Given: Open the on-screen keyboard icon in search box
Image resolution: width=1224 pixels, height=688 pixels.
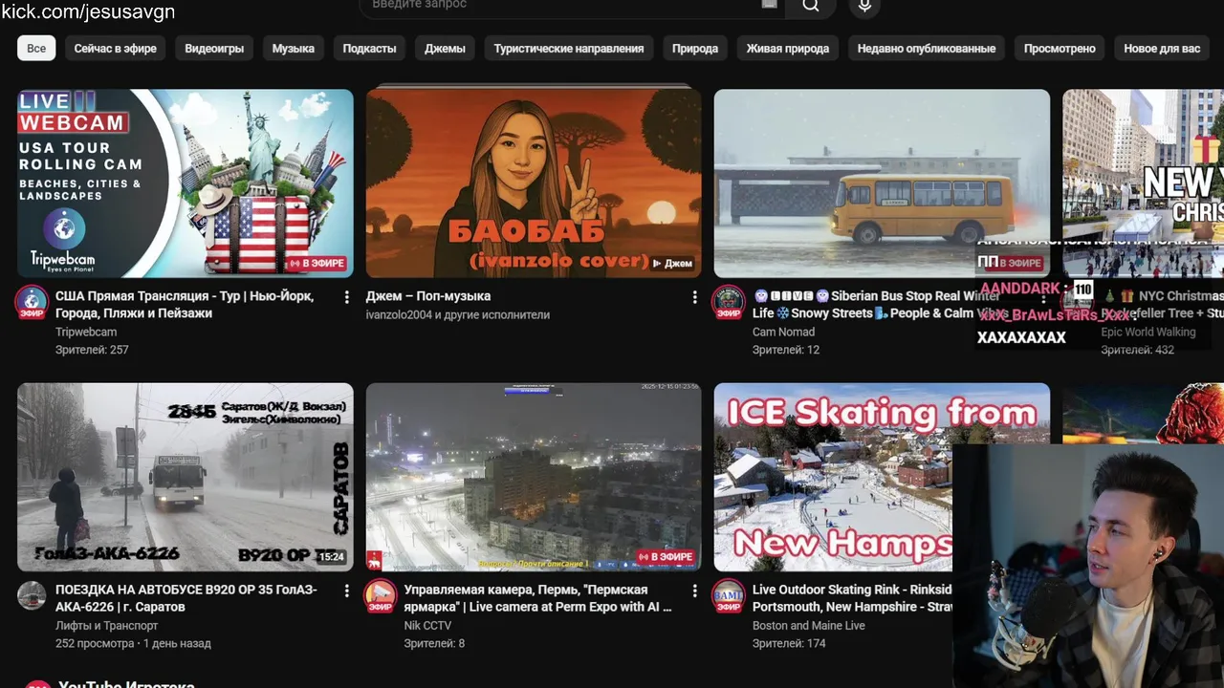Looking at the screenshot, I should [x=770, y=4].
